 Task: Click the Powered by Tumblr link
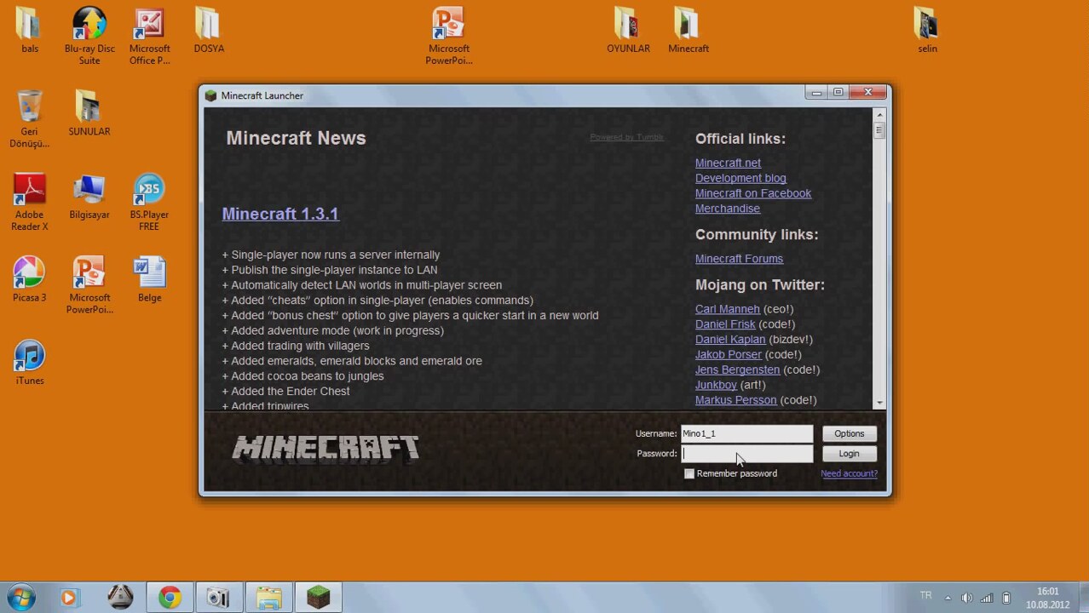click(626, 137)
